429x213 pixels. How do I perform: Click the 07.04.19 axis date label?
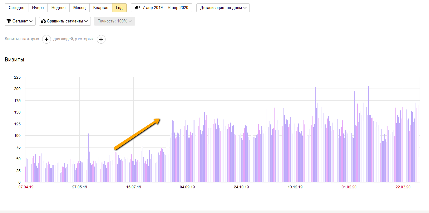tap(26, 187)
